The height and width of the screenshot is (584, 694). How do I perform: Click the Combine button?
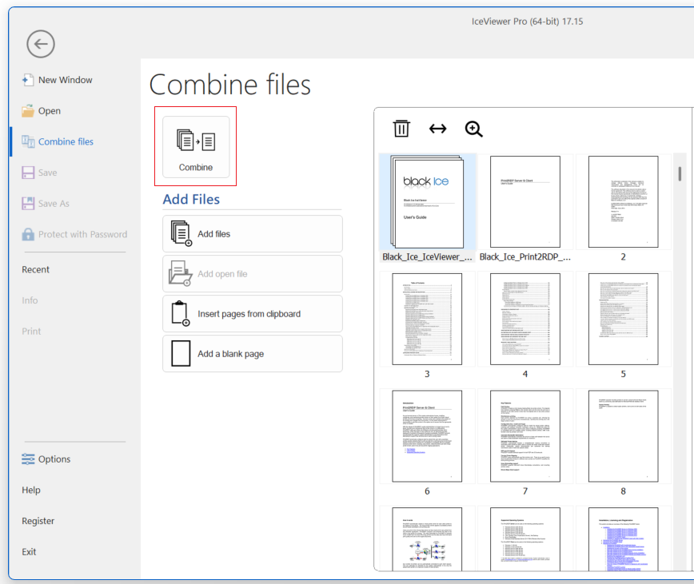(x=196, y=147)
